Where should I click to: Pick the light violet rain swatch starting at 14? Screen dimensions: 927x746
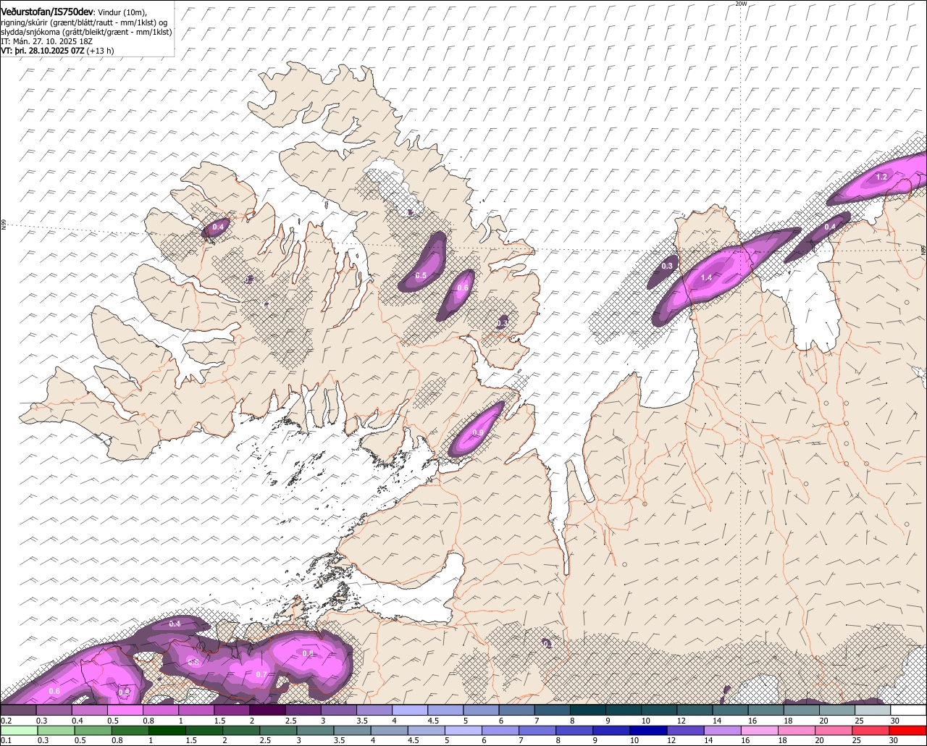pos(722,731)
